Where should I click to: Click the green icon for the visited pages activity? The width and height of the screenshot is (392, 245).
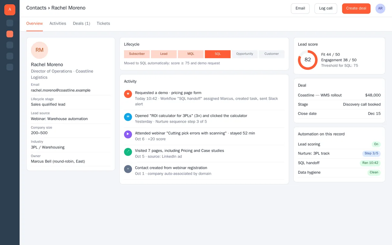(128, 152)
